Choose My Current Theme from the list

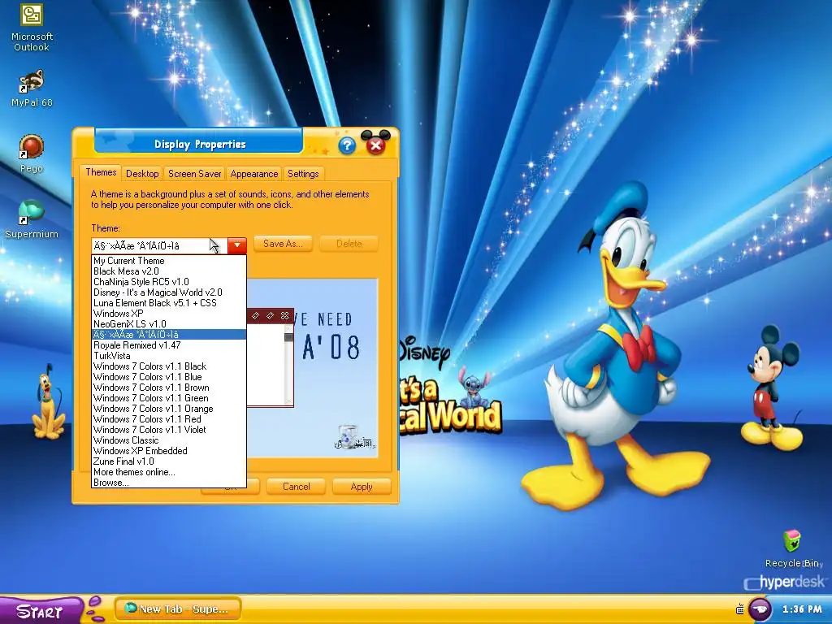click(x=169, y=261)
